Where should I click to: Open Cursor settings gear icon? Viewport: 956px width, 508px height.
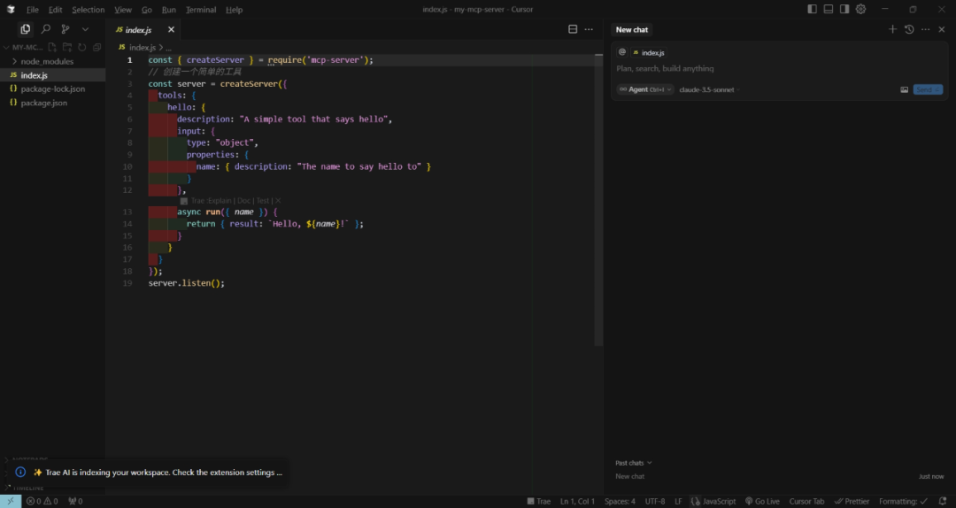pyautogui.click(x=861, y=9)
